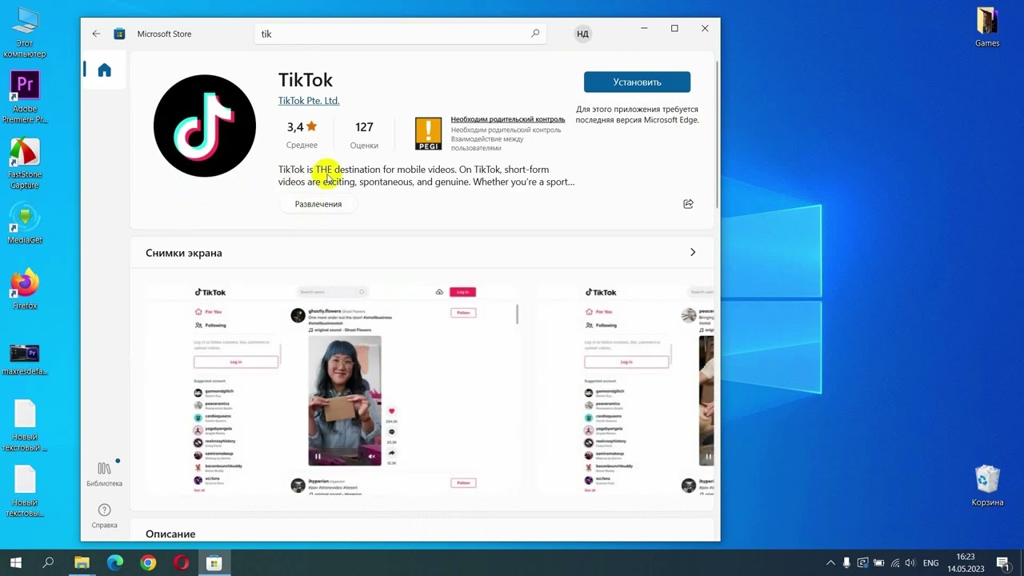This screenshot has height=576, width=1024.
Task: Click the Развлечения category tag
Action: pos(318,204)
